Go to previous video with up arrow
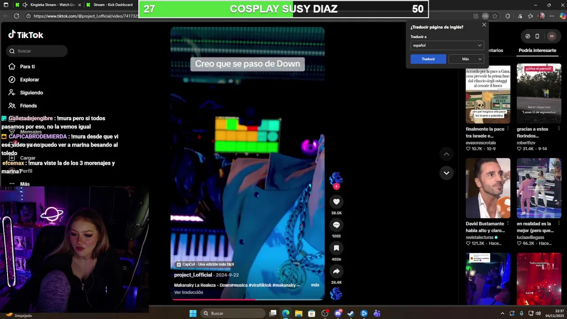This screenshot has width=567, height=319. (447, 154)
